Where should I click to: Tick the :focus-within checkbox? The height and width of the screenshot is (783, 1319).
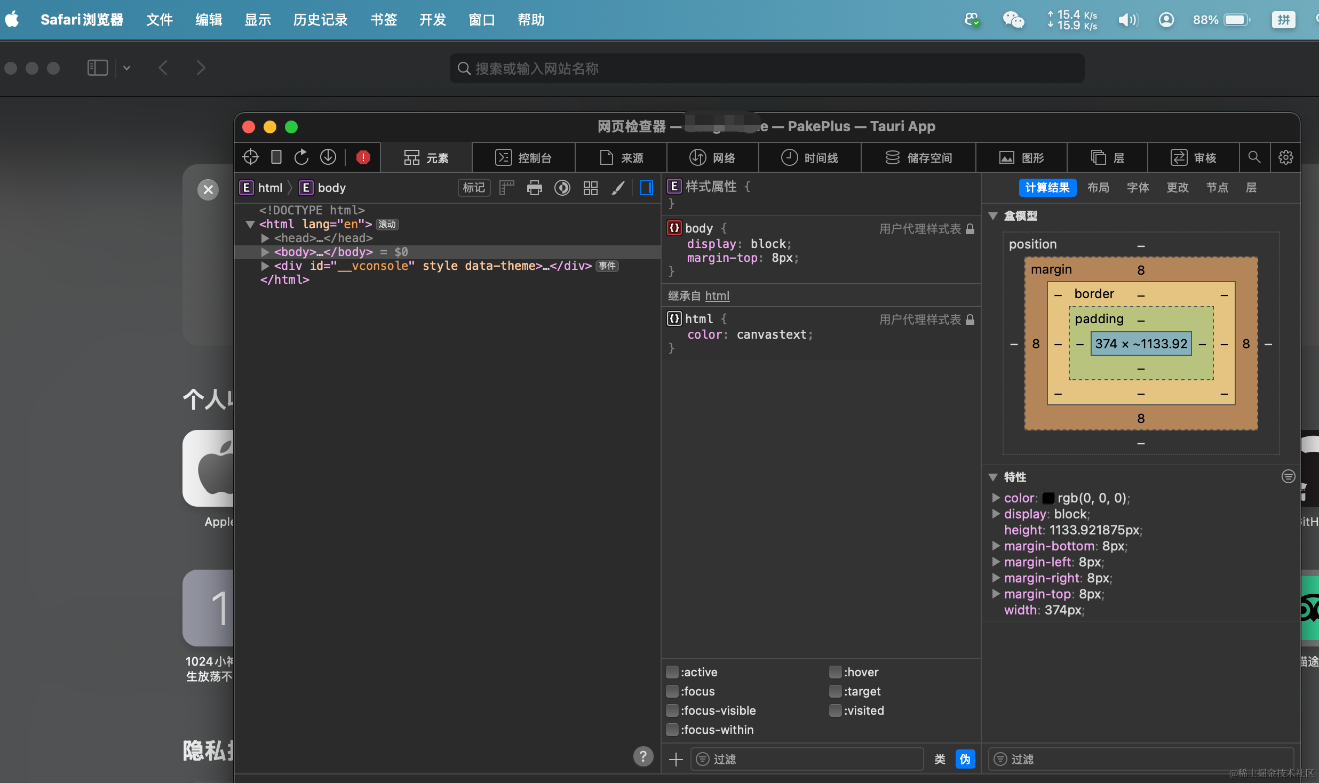(672, 730)
